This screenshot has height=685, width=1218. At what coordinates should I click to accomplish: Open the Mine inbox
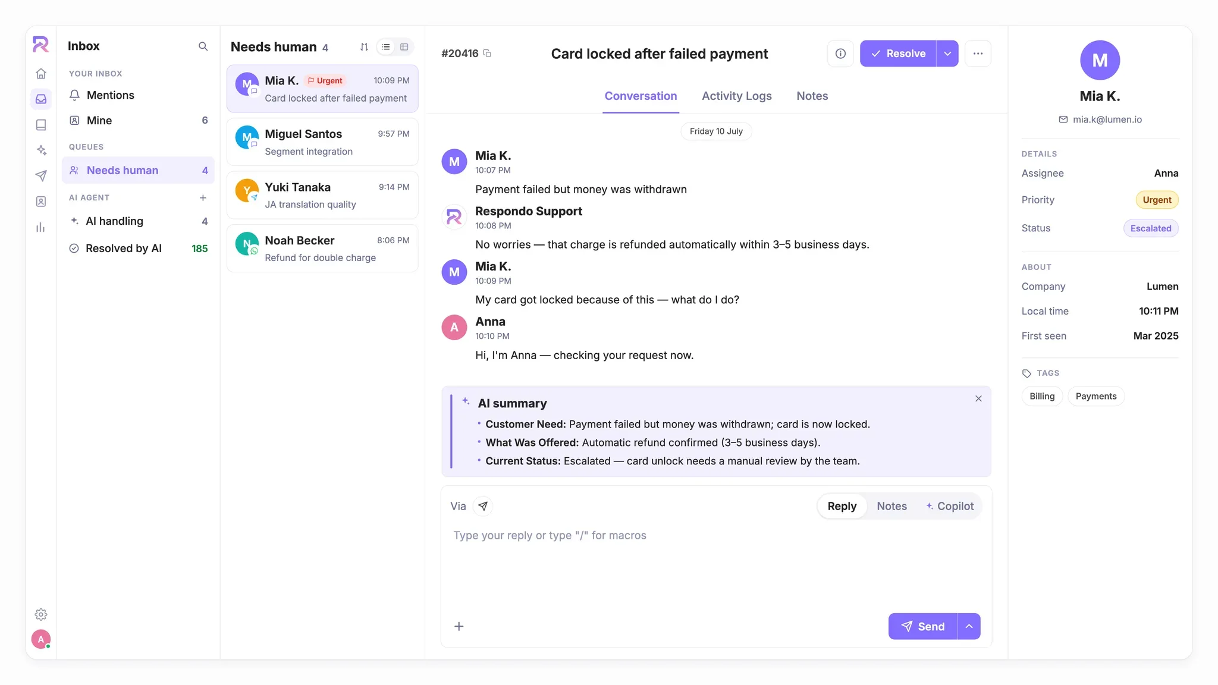pyautogui.click(x=138, y=121)
